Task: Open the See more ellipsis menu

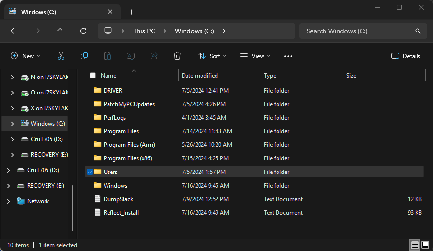Action: pos(288,56)
